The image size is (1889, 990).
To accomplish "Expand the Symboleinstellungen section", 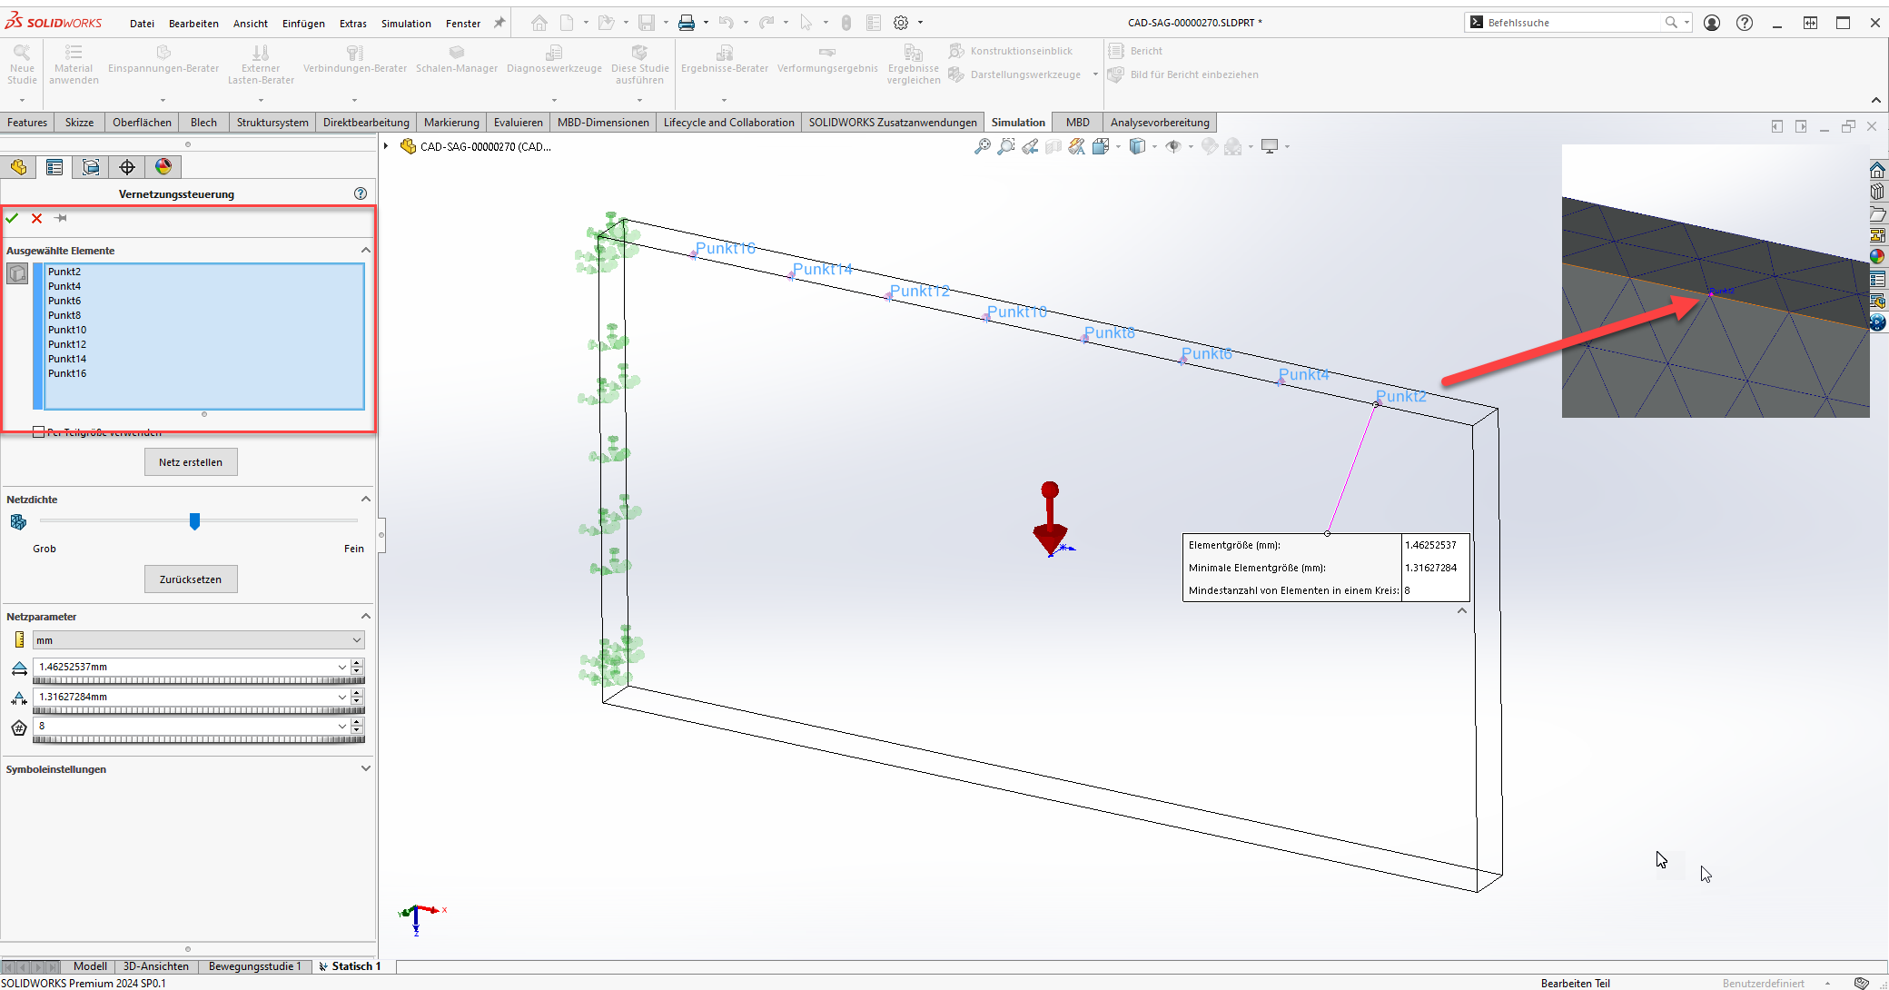I will [365, 769].
